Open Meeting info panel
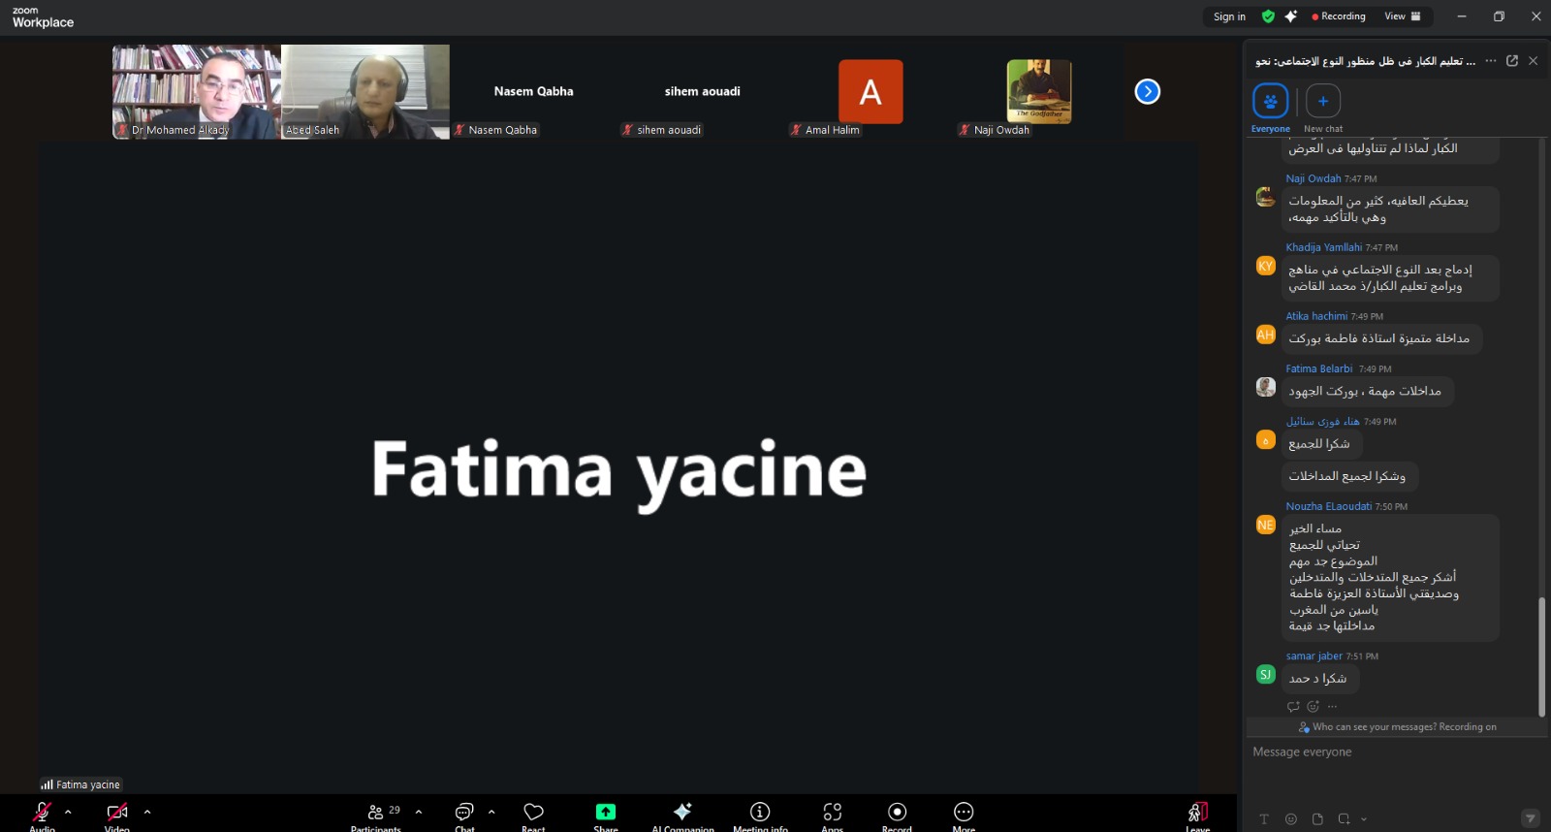The height and width of the screenshot is (832, 1551). coord(760,813)
